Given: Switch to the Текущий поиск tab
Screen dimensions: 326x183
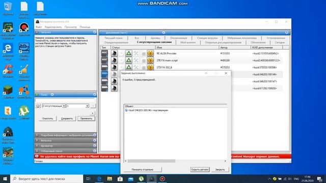Looking at the screenshot, I should click(x=114, y=38).
